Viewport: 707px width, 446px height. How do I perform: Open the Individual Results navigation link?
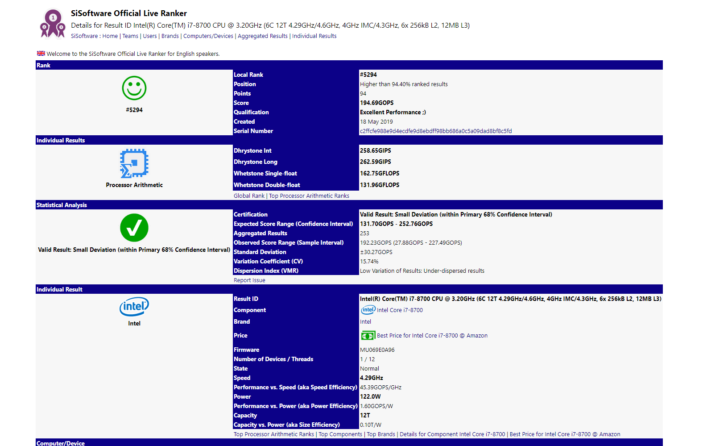tap(314, 36)
